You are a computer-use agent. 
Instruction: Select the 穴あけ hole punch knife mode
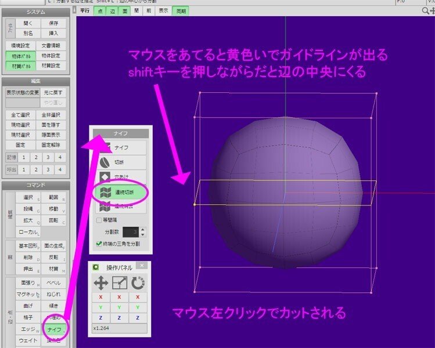tap(121, 176)
